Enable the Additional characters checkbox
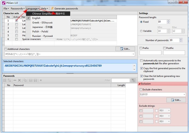The width and height of the screenshot is (189, 133). 6,49
